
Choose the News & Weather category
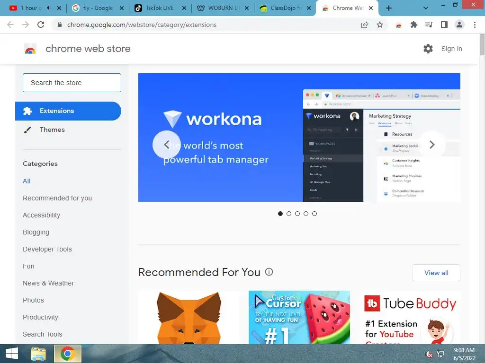[x=48, y=283]
